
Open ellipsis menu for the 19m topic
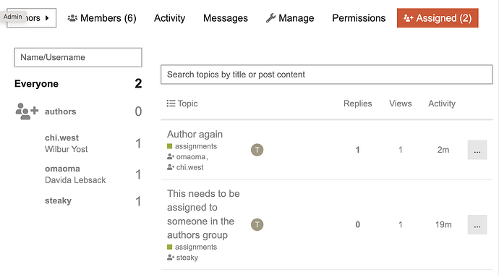pos(477,225)
